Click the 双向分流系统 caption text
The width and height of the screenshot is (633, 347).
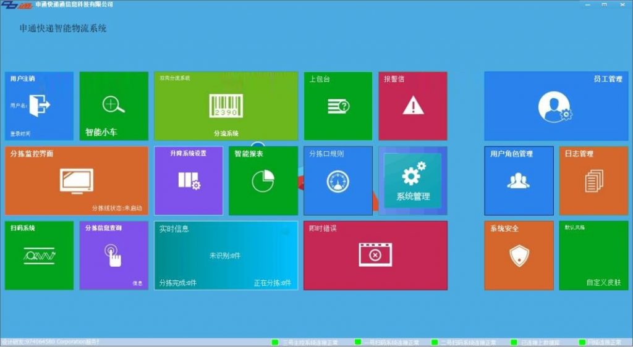175,78
